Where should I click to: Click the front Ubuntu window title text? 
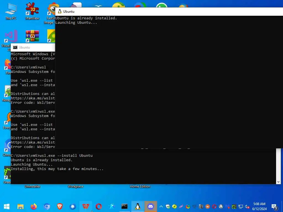[69, 12]
